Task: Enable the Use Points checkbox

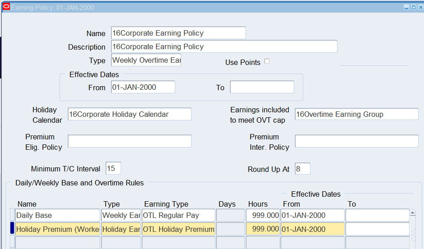Action: tap(267, 61)
